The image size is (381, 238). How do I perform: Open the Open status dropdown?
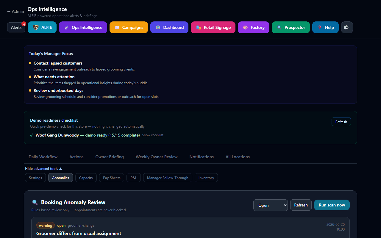(271, 205)
